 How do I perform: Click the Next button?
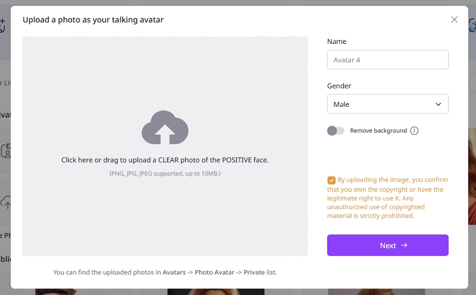point(387,245)
